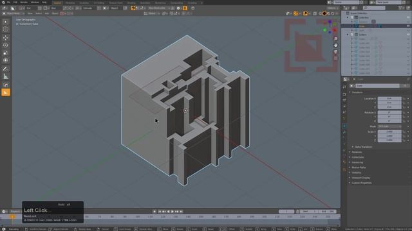412x231 pixels.
Task: Open the Window menu
Action: [35, 3]
